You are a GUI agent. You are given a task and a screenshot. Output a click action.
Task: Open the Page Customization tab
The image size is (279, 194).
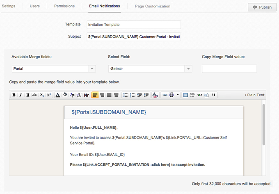click(152, 6)
